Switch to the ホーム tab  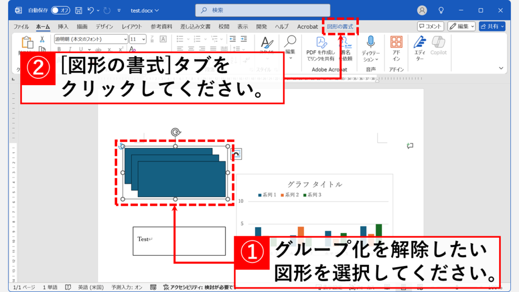click(x=43, y=26)
